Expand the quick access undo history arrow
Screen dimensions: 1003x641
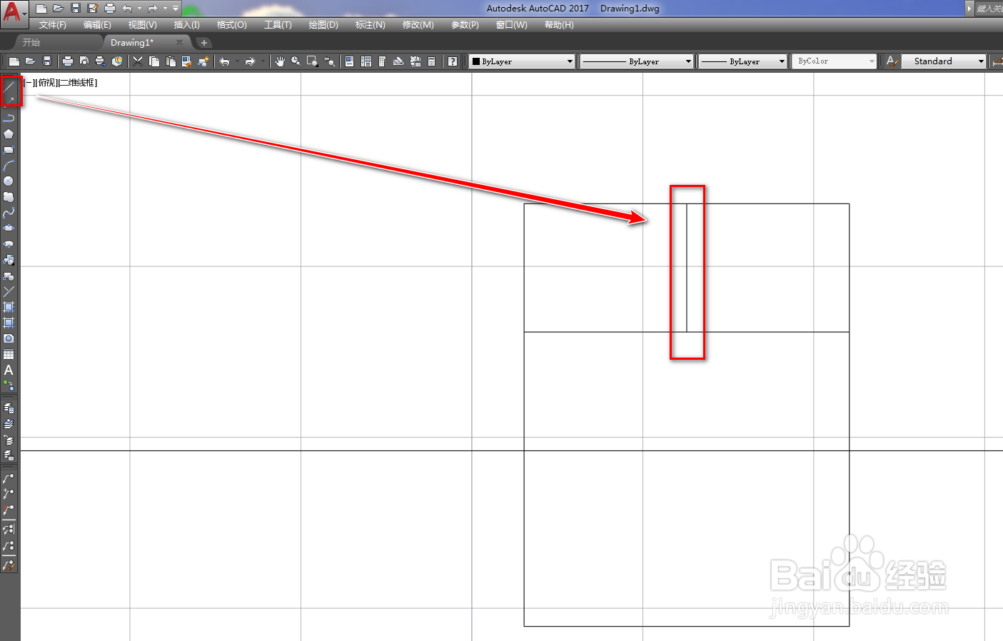click(x=139, y=9)
